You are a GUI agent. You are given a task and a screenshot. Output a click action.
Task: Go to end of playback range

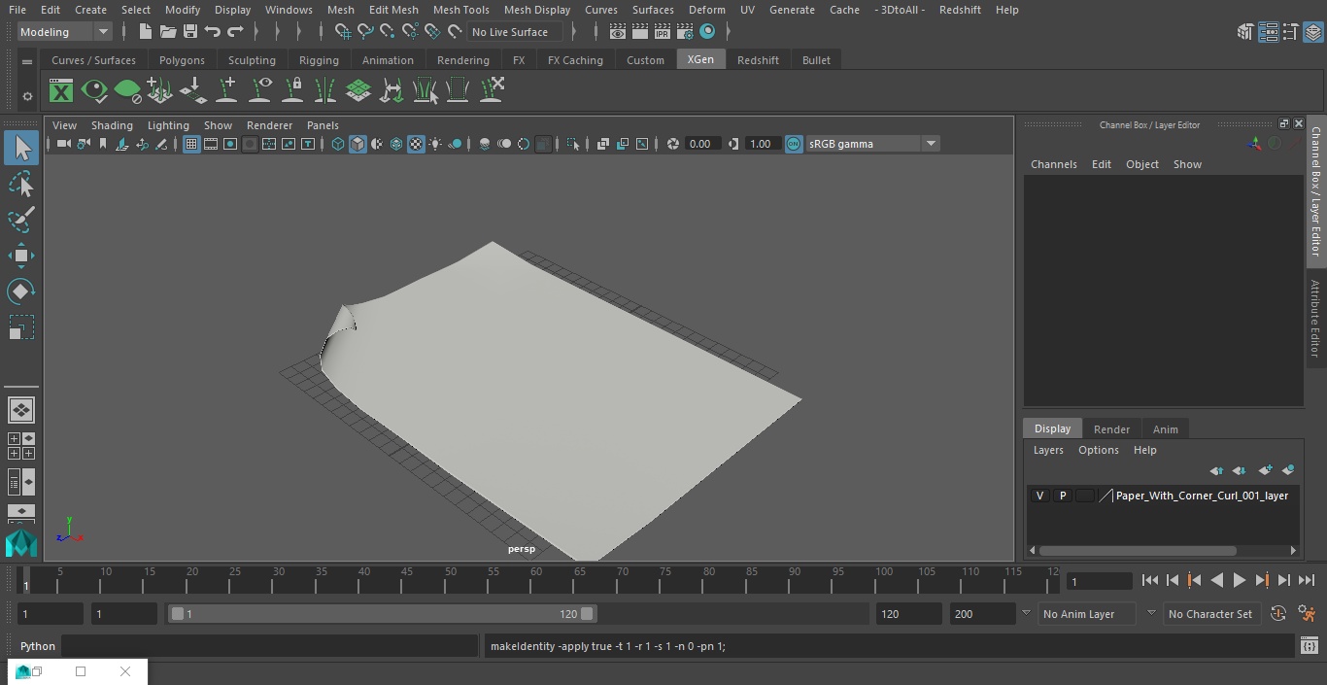pyautogui.click(x=1307, y=580)
